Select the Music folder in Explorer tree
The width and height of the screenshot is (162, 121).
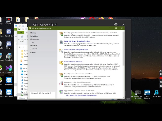click(x=25, y=83)
